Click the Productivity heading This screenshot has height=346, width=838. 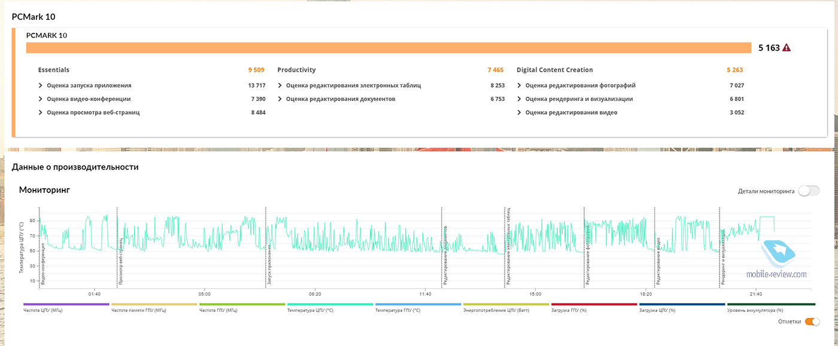pos(296,70)
